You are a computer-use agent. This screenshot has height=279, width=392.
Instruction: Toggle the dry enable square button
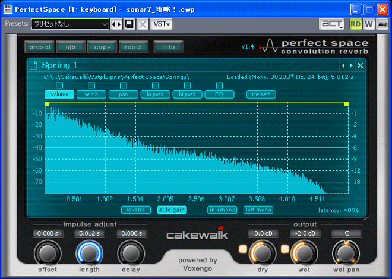243,249
